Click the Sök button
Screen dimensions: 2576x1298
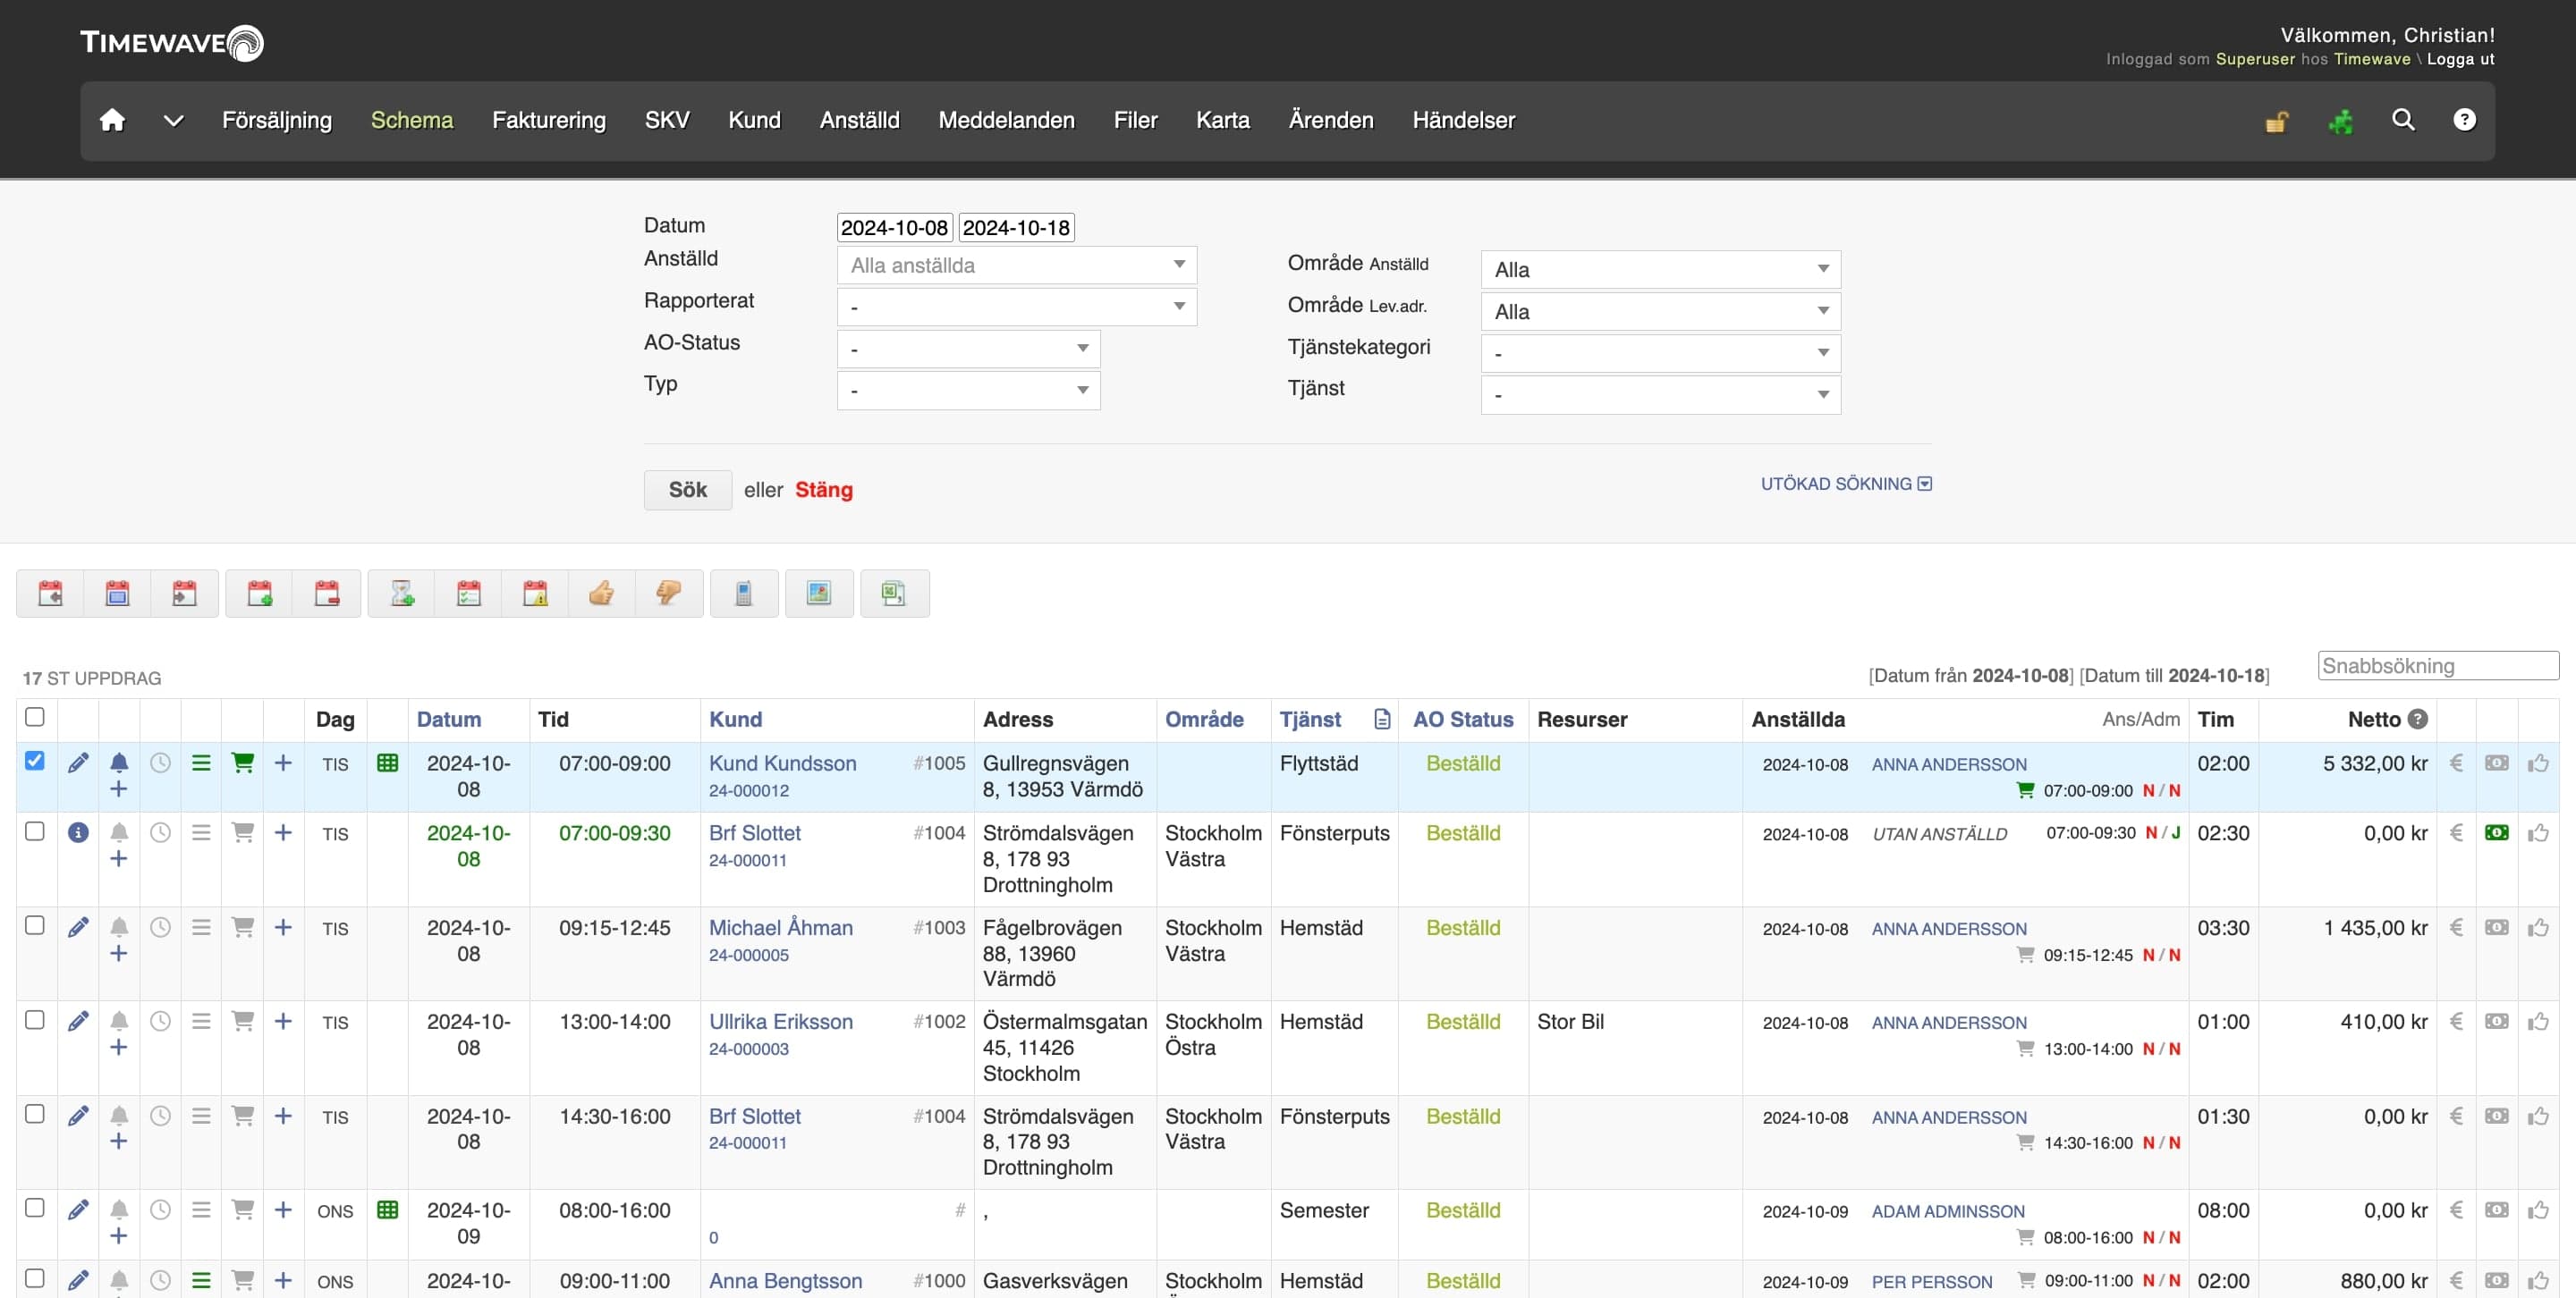688,491
